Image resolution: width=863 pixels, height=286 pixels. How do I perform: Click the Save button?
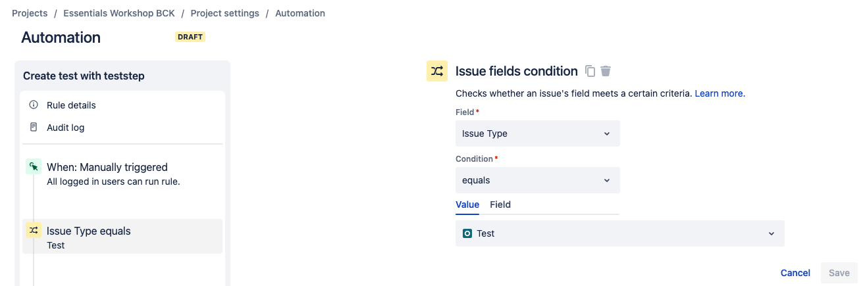pos(839,273)
